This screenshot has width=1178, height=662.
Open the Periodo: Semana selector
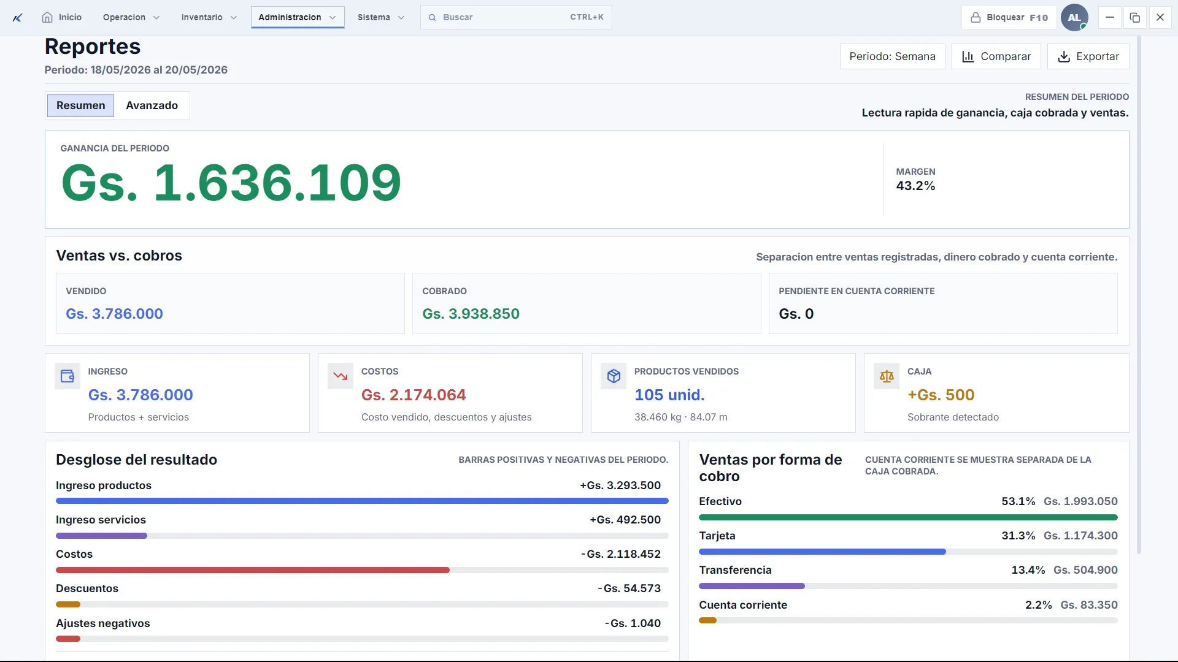[892, 56]
